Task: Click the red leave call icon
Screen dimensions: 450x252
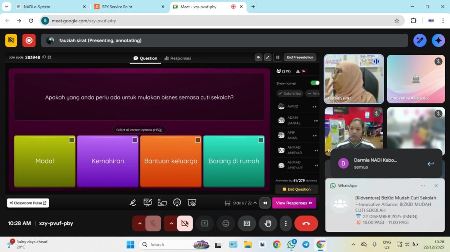Action: (x=306, y=223)
